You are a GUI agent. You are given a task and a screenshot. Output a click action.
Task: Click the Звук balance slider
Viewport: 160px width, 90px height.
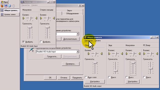pyautogui.click(x=115, y=54)
